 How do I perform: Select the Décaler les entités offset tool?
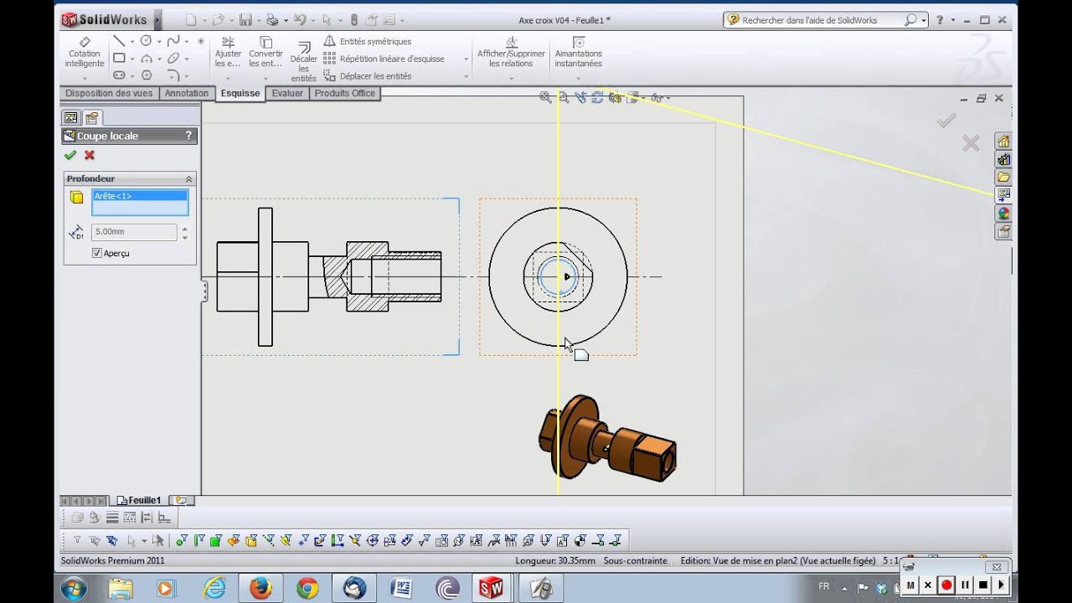click(x=303, y=61)
